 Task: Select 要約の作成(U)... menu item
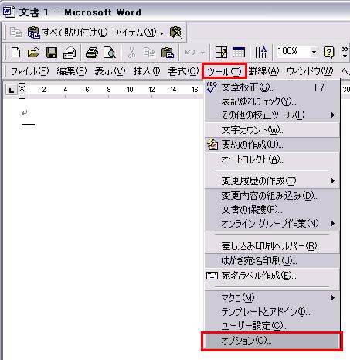272,145
